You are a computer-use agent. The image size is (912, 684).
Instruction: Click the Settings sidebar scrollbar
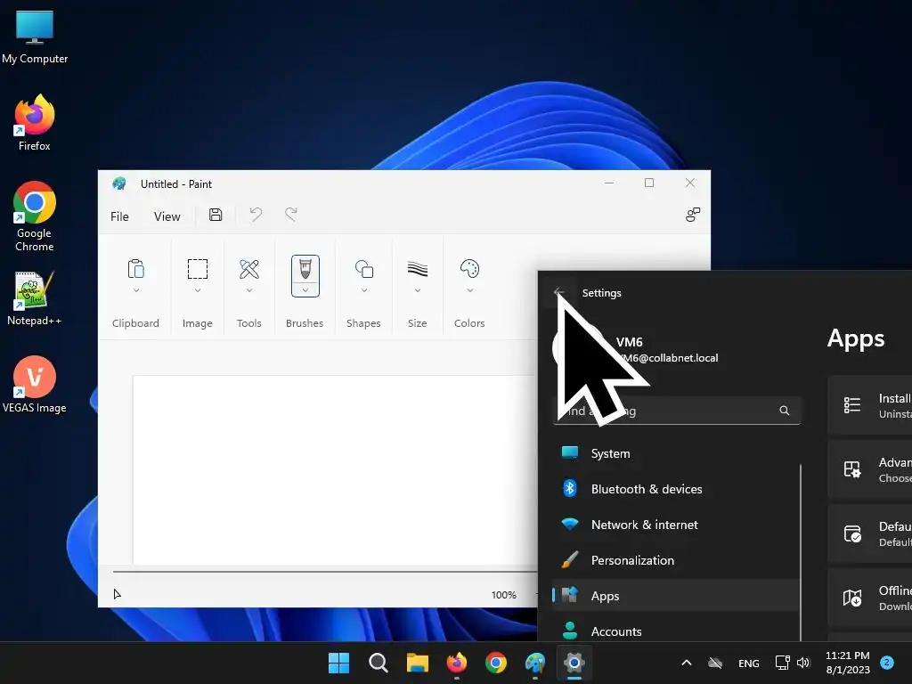801,552
